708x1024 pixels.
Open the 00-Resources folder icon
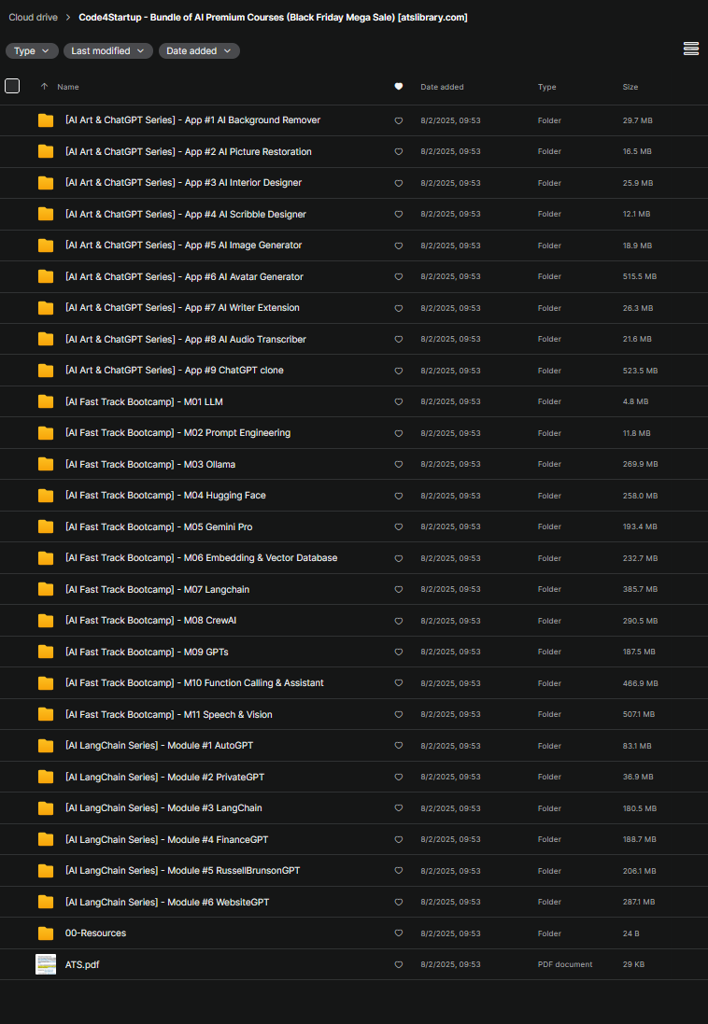tap(46, 933)
